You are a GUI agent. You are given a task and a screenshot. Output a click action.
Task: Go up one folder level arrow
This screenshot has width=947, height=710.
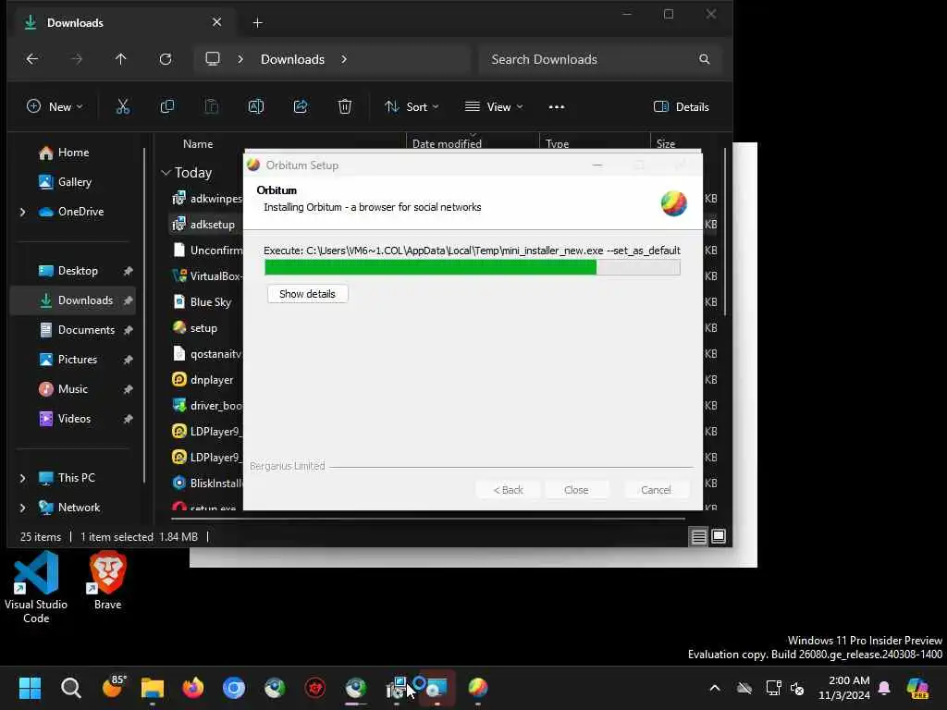pos(121,59)
